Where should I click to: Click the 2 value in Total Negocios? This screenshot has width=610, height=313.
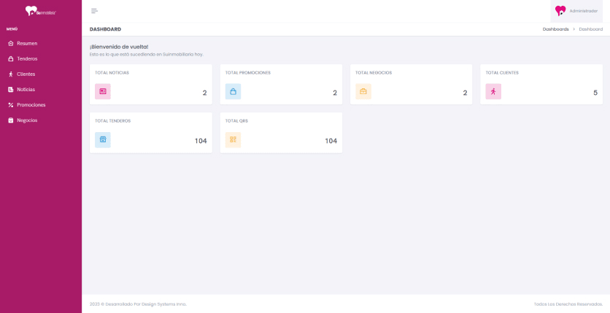[x=465, y=93]
